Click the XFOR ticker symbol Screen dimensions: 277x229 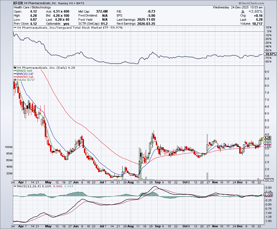click(18, 3)
